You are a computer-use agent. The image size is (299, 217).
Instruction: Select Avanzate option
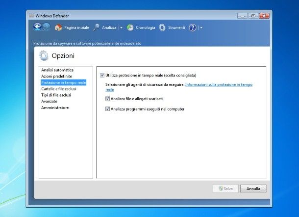click(x=49, y=101)
